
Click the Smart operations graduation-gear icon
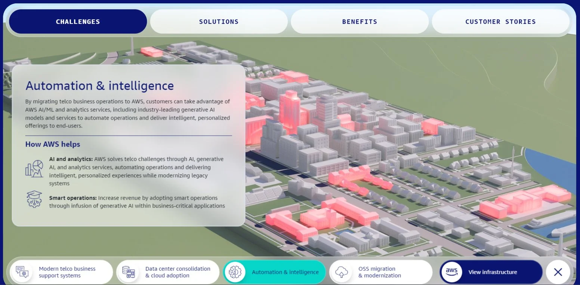click(34, 199)
